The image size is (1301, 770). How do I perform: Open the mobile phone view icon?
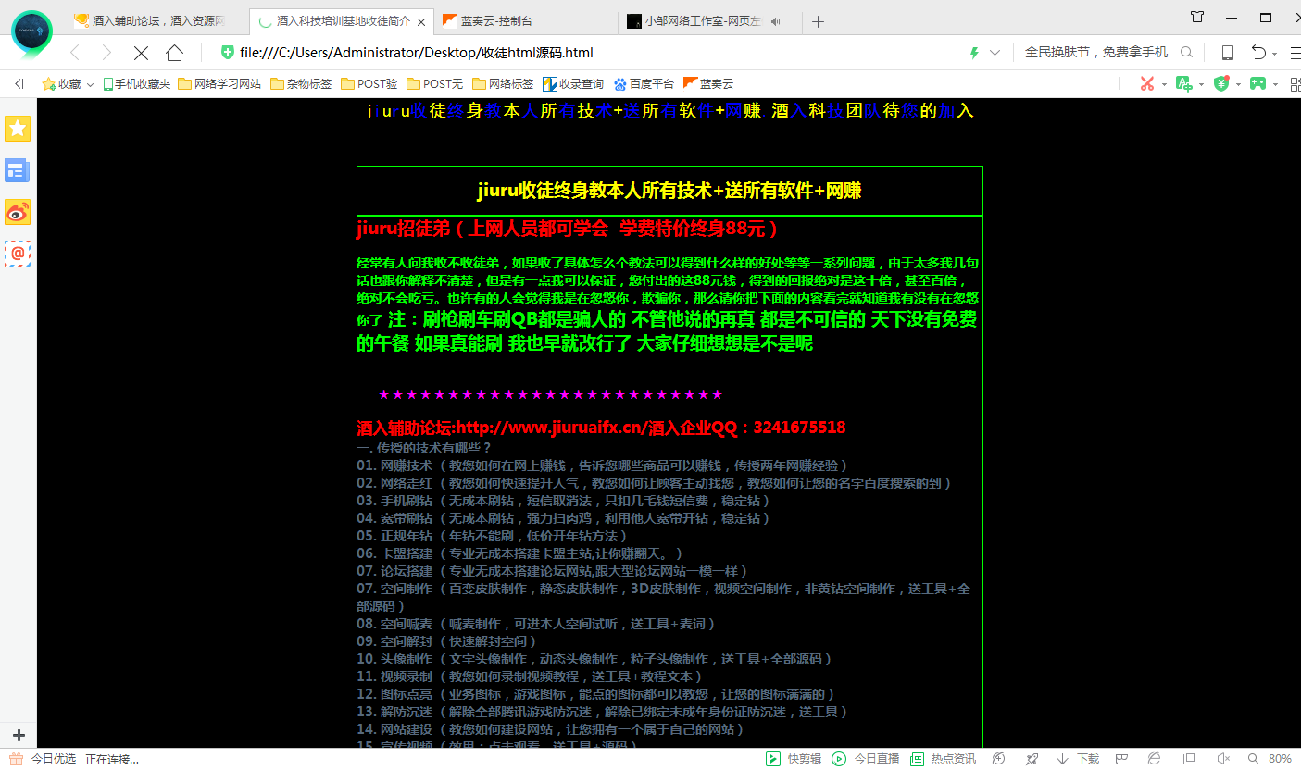tap(1228, 53)
